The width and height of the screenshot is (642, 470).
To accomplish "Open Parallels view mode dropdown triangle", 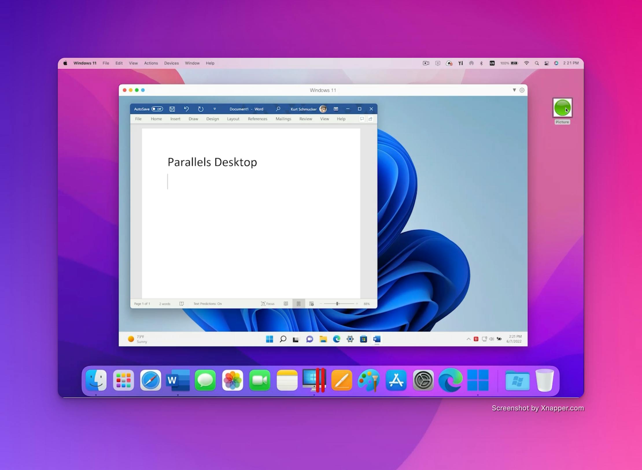I will [x=514, y=90].
